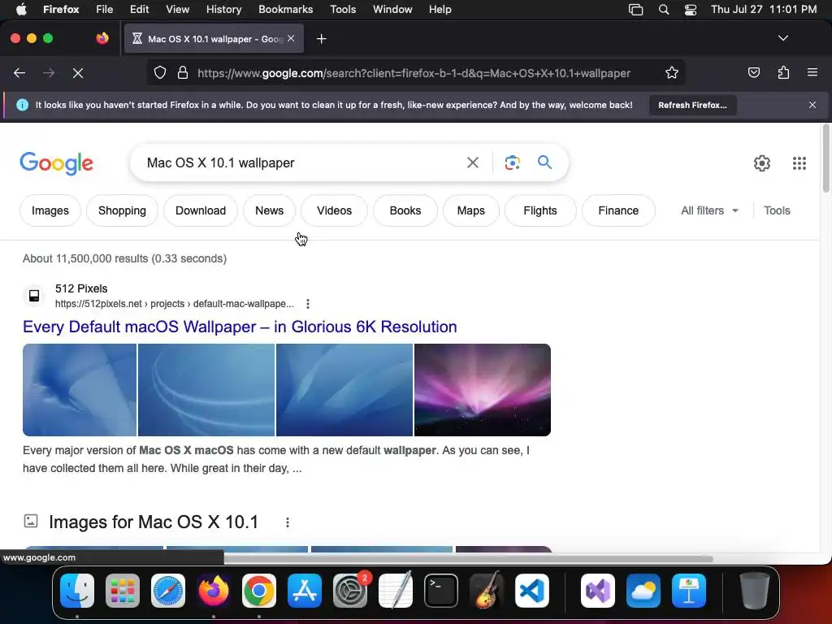Open Launchpad from the Dock
Image resolution: width=832 pixels, height=624 pixels.
pyautogui.click(x=123, y=591)
